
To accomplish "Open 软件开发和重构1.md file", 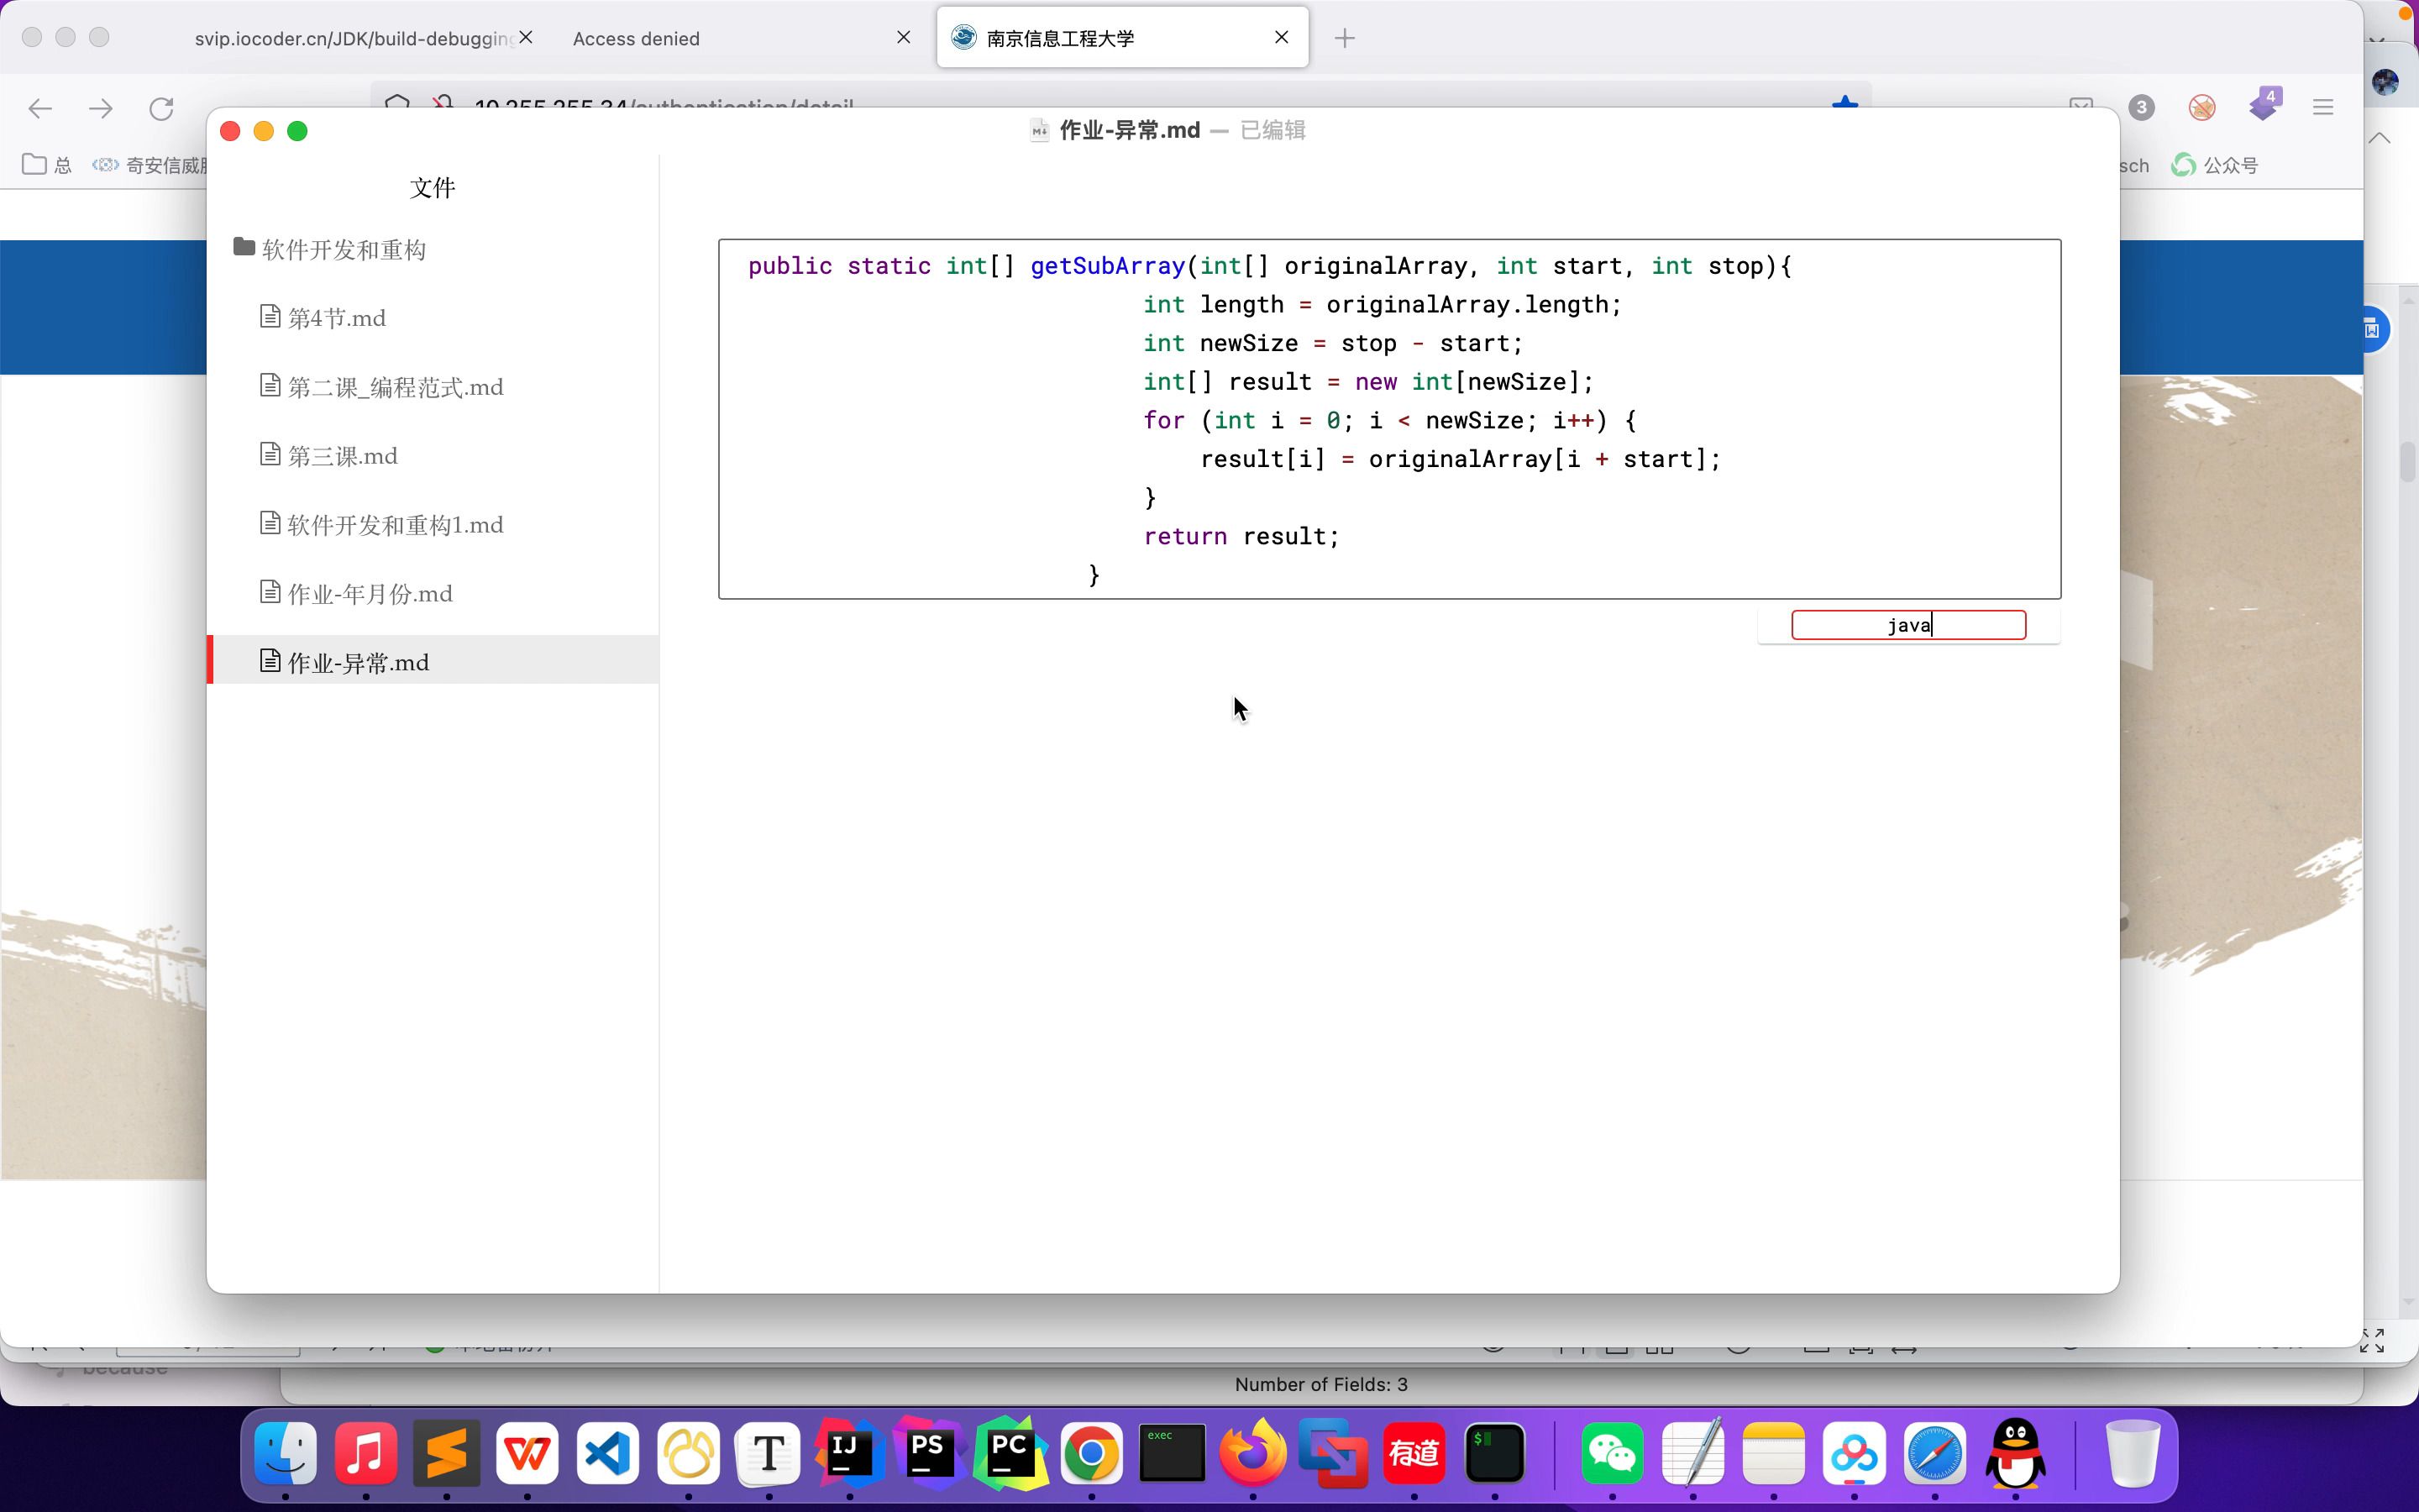I will tap(395, 525).
